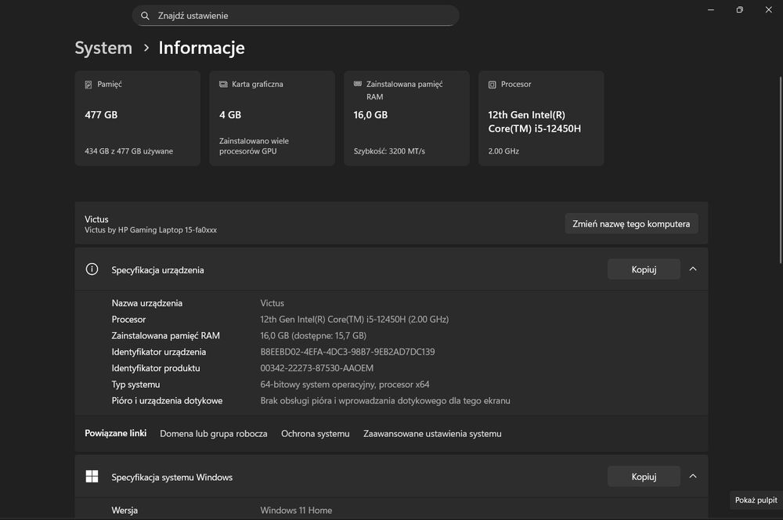Open the Pamięć 477 GB card
This screenshot has width=783, height=520.
[x=137, y=118]
